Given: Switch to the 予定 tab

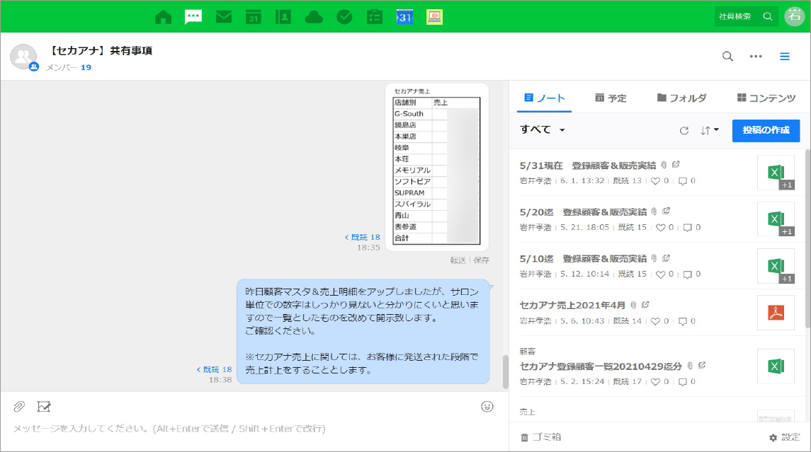Looking at the screenshot, I should click(x=611, y=98).
